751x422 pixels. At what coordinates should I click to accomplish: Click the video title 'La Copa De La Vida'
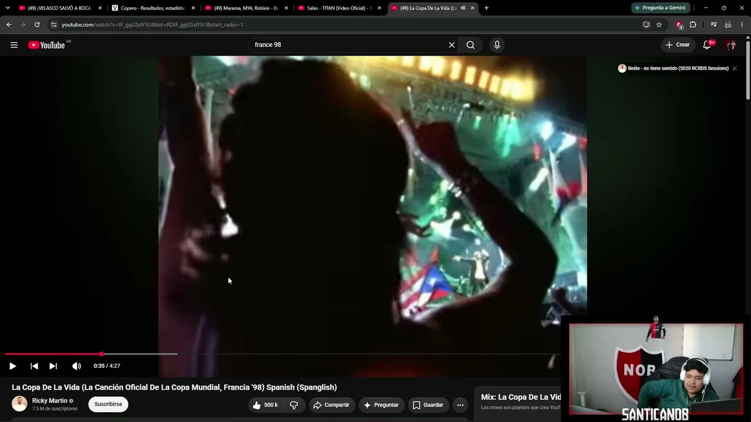pos(174,387)
